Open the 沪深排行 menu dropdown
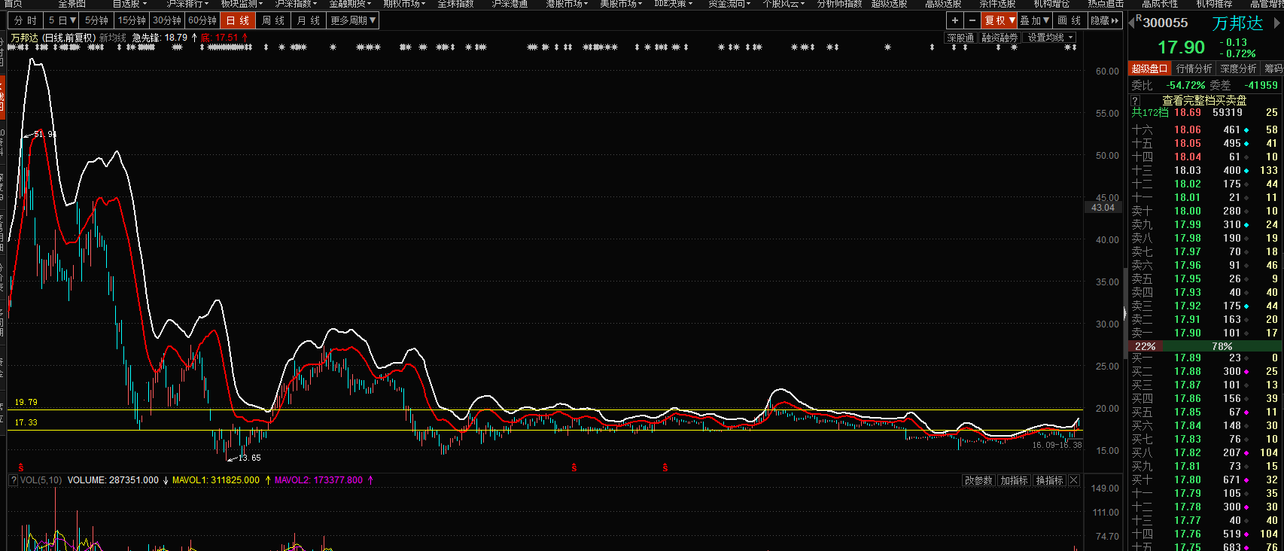This screenshot has height=551, width=1284. coord(187,4)
